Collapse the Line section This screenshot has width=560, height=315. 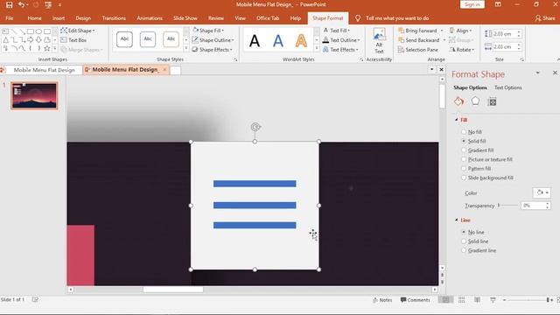[457, 220]
